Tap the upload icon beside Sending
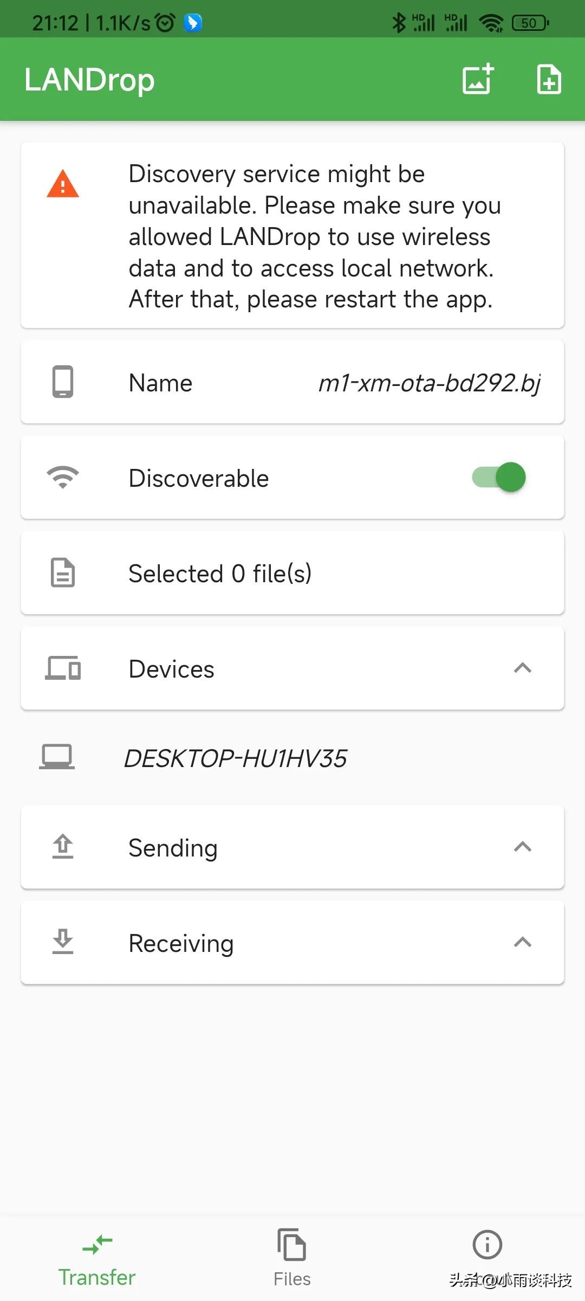585x1301 pixels. click(63, 847)
